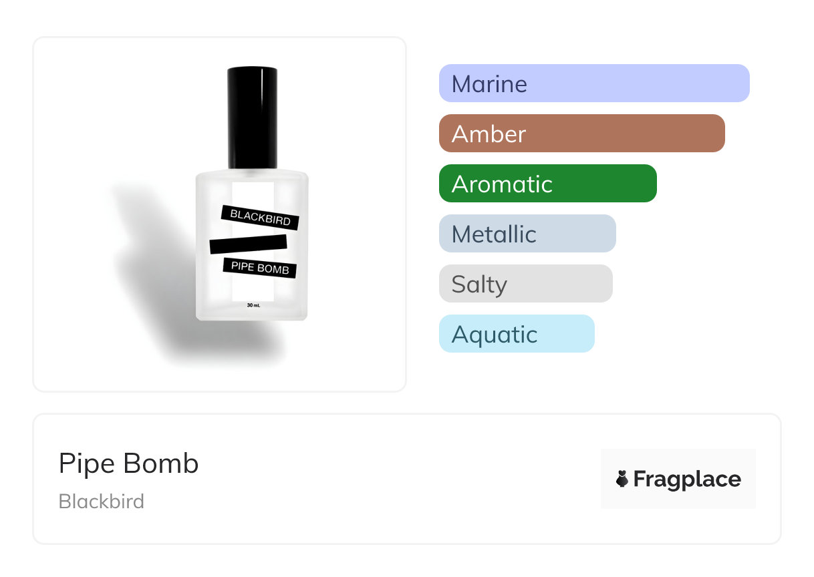The width and height of the screenshot is (814, 577).
Task: Click the word Amber in brown bar
Action: point(489,134)
